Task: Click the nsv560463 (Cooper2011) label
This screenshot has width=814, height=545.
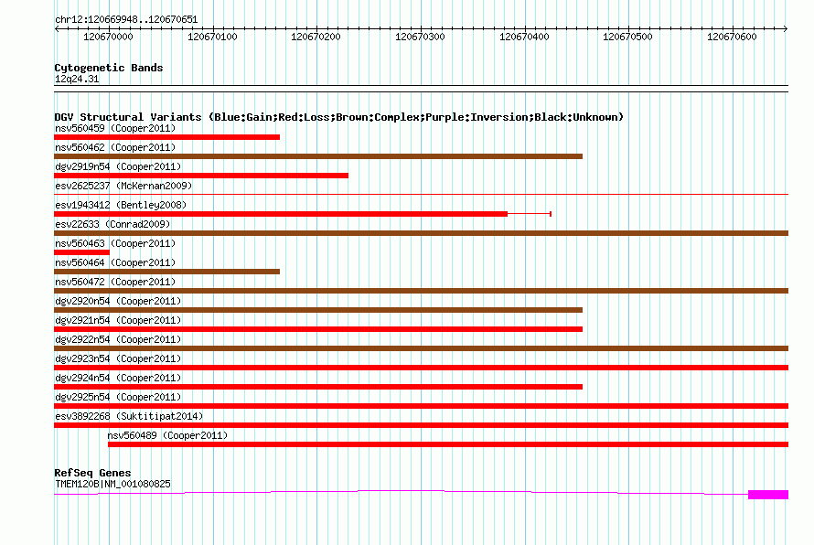Action: (x=115, y=243)
